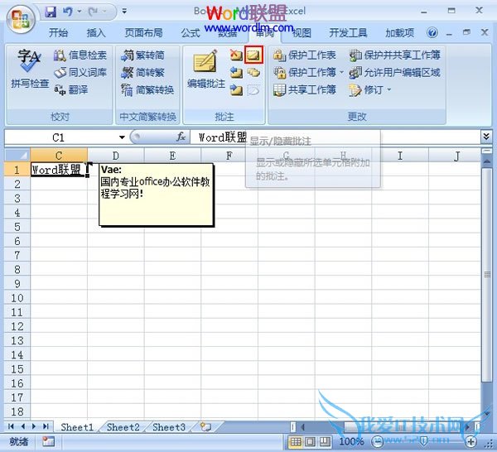Save the workbook from quick access toolbar

coord(51,12)
